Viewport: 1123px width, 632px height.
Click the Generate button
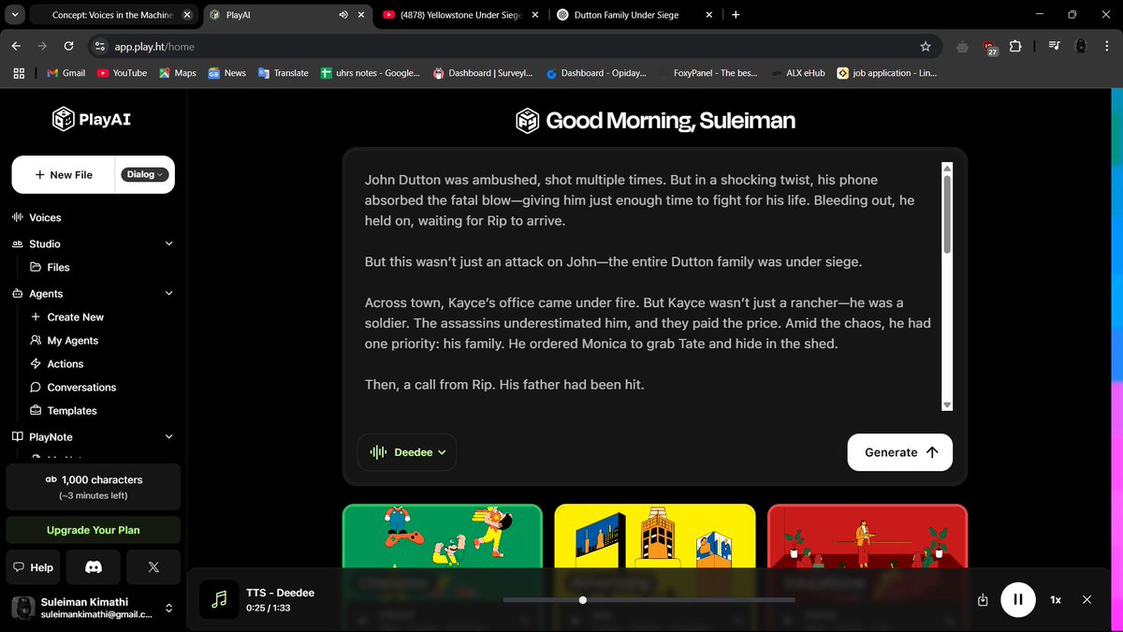900,452
